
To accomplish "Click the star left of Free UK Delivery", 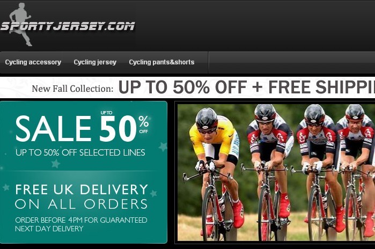I will pyautogui.click(x=6, y=187).
